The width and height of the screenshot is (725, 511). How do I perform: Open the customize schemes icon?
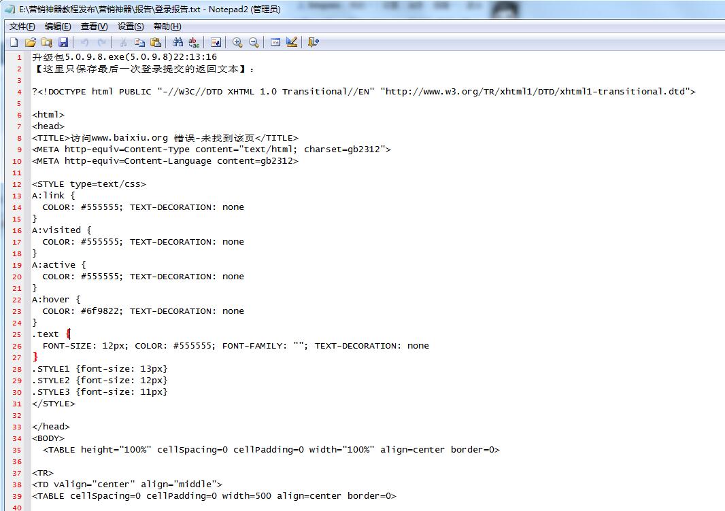292,42
